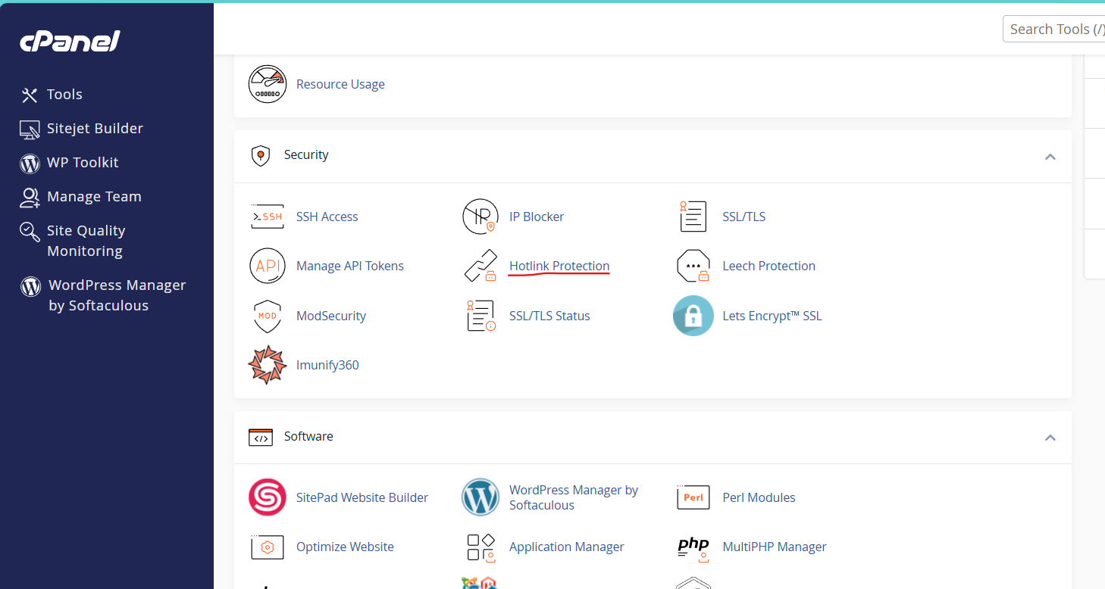Open Tools from the sidebar menu
1105x589 pixels.
click(64, 95)
